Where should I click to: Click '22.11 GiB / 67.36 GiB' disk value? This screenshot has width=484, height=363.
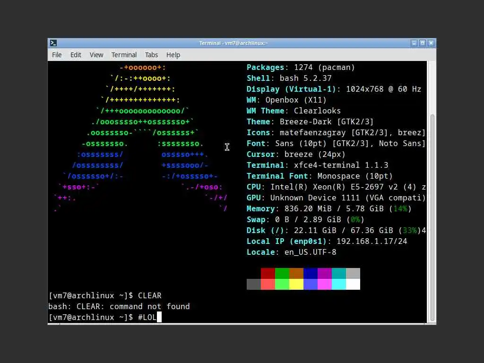click(344, 231)
